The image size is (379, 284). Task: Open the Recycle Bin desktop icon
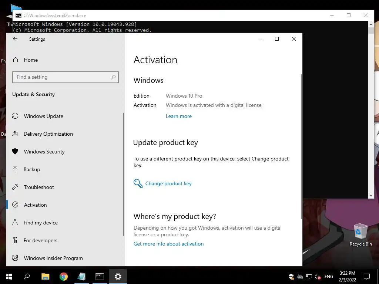[x=360, y=235]
